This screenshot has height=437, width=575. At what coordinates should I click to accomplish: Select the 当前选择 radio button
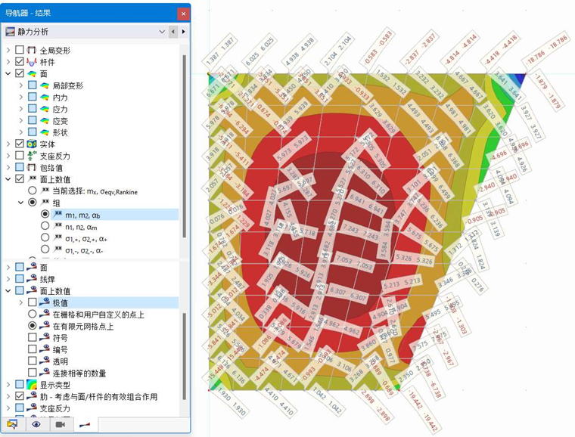click(33, 191)
